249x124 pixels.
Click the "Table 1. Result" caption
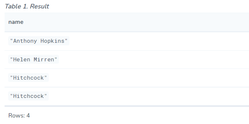pos(27,6)
